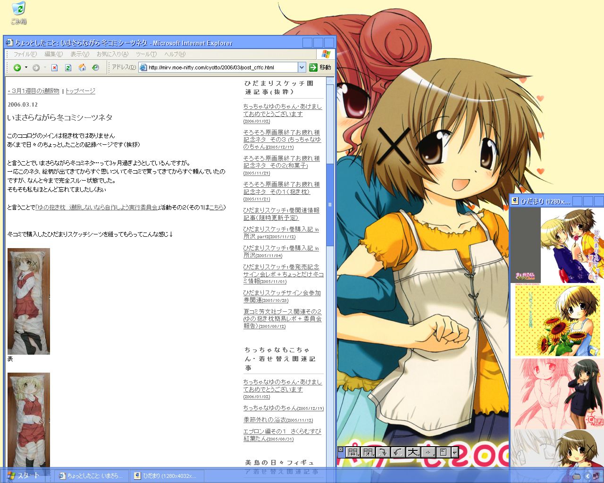
Task: Click the green Back arrow in Internet Explorer
Action: coord(17,67)
